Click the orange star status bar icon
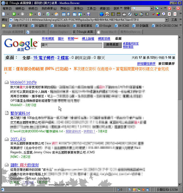Screen dimensions: 183x193 tap(143, 190)
